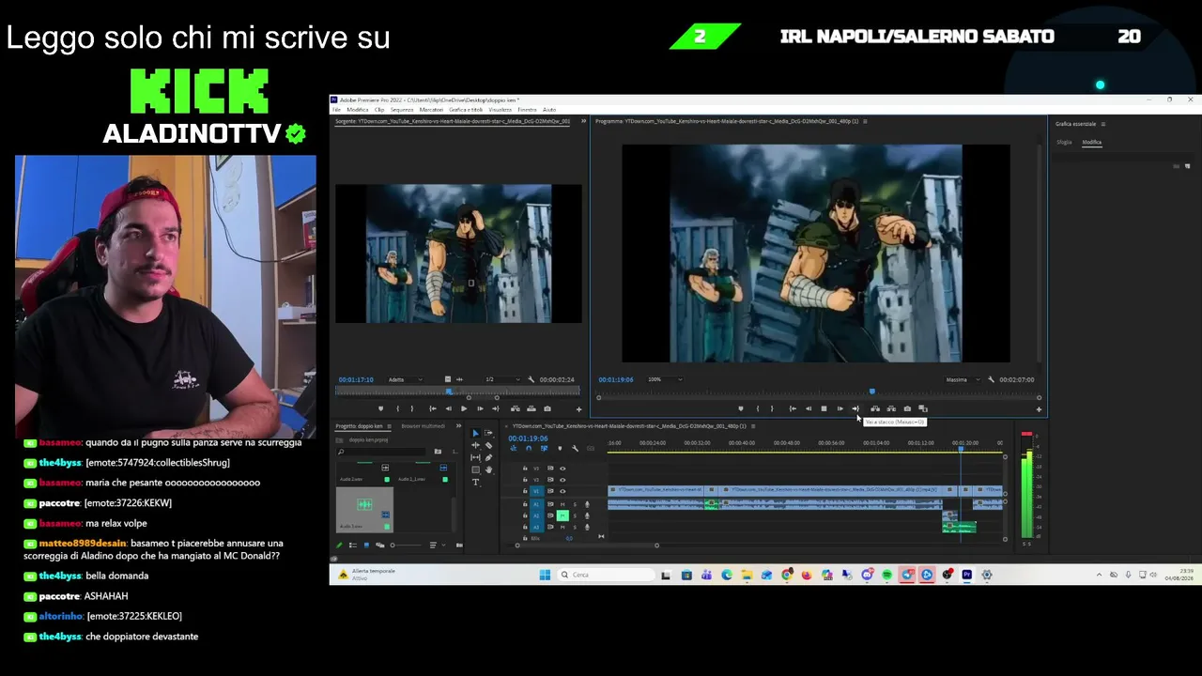Click the project panel search field

(383, 452)
